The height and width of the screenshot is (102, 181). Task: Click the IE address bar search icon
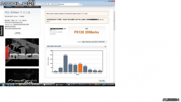tap(48, 4)
